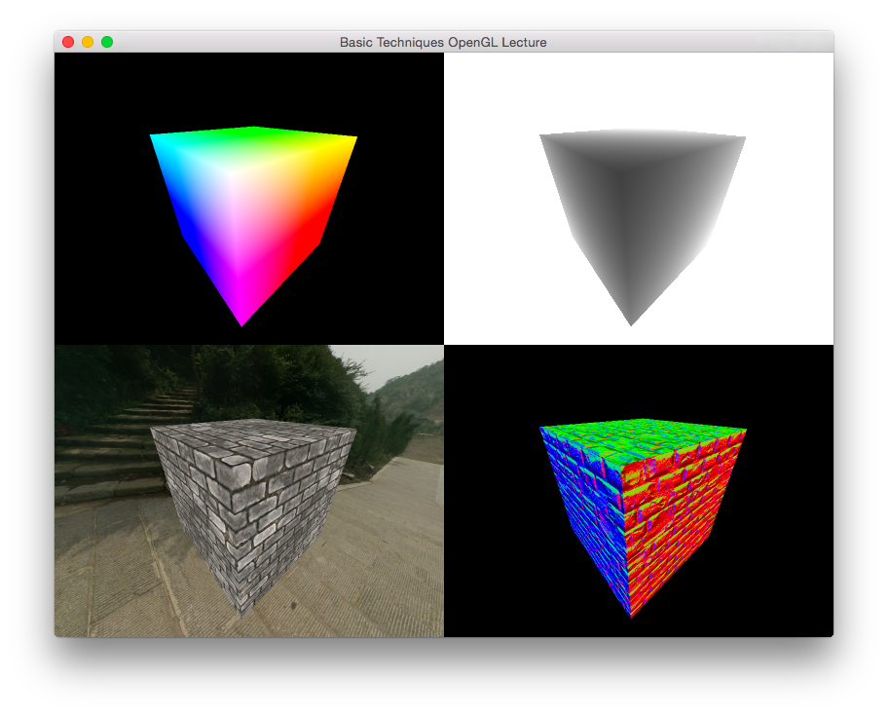Click the magenta bottom tip of rainbow cube
This screenshot has height=715, width=888.
241,320
